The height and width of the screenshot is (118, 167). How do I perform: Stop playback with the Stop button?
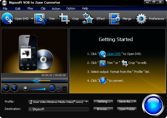pyautogui.click(x=14, y=88)
